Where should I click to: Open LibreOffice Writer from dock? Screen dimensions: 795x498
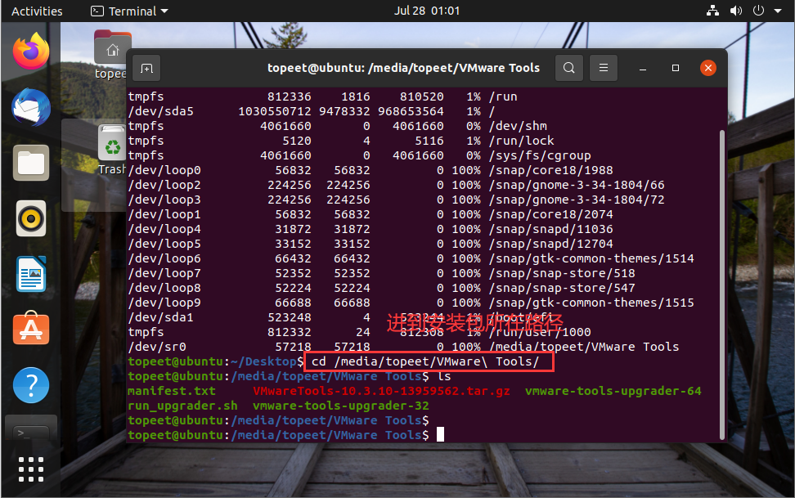pyautogui.click(x=31, y=275)
